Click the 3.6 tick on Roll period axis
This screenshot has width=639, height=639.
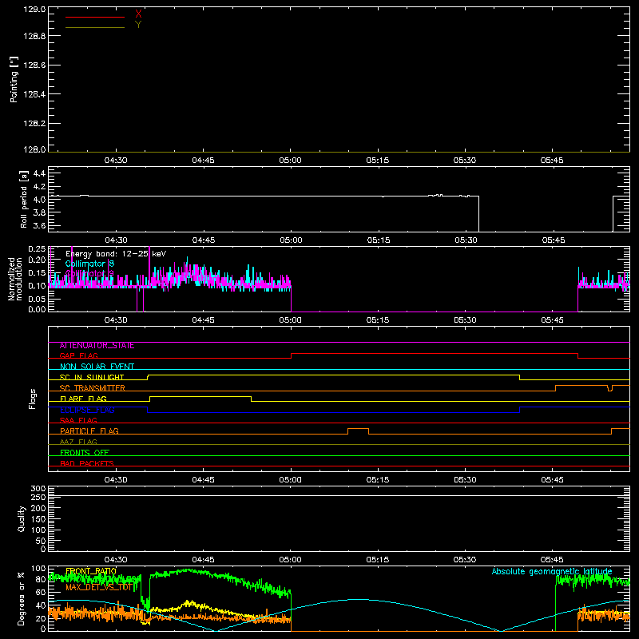[39, 225]
